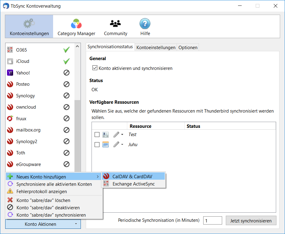Click the calendar icon in Juhu row
The height and width of the screenshot is (234, 285).
[105, 145]
